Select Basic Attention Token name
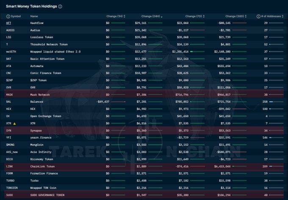The height and width of the screenshot is (200, 288). (x=47, y=59)
